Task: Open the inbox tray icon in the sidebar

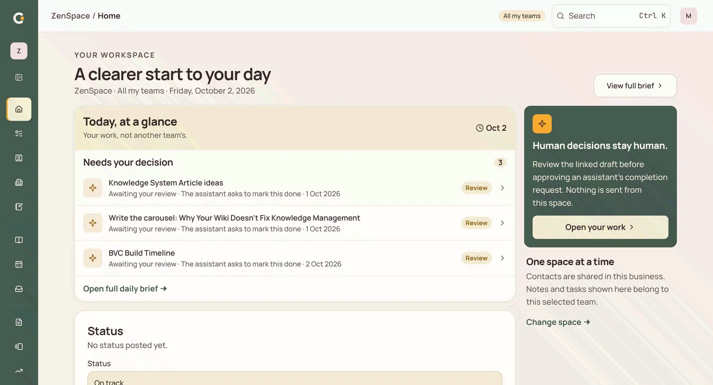Action: click(19, 289)
